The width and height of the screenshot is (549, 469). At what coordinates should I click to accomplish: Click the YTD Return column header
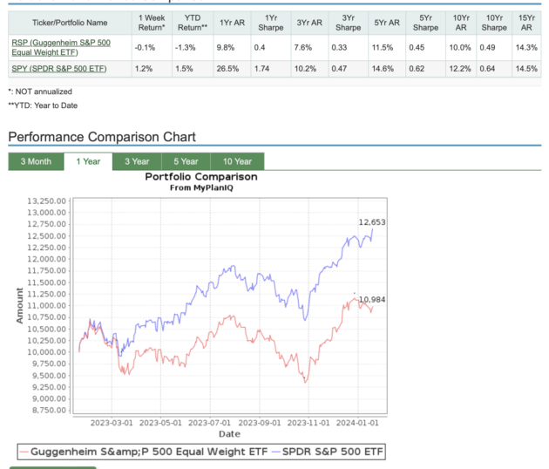(193, 23)
